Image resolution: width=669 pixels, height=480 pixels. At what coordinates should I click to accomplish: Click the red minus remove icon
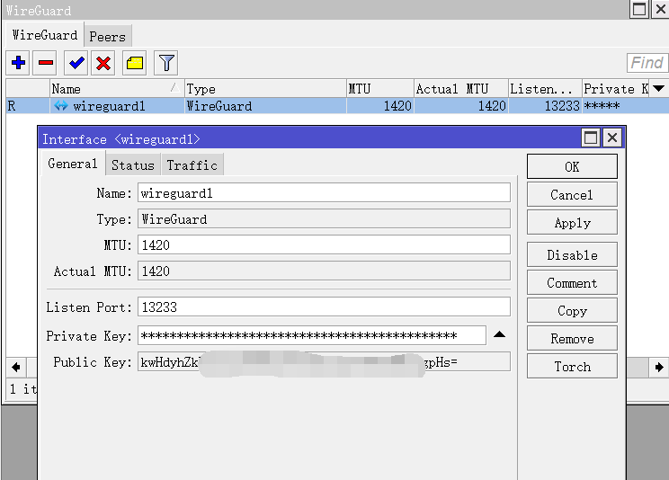point(46,63)
